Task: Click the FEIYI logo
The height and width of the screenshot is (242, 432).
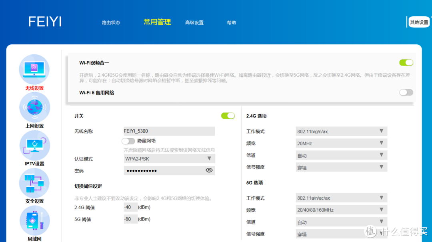Action: (x=44, y=22)
